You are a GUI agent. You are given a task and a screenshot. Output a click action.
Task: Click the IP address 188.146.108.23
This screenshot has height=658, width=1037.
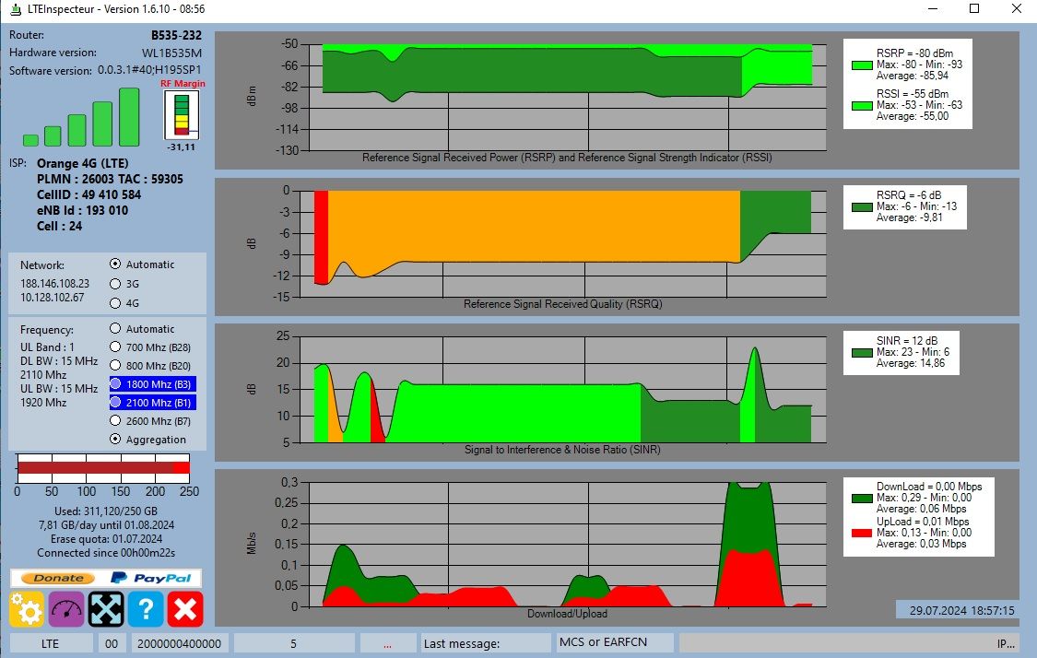click(54, 283)
